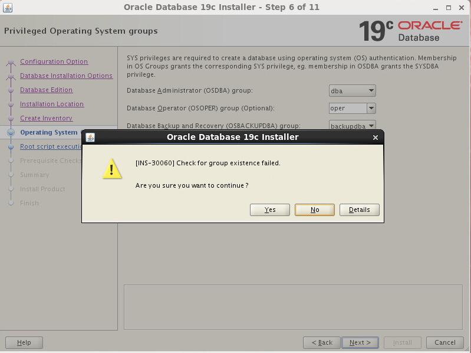Open the Root script execution step
471x353 pixels.
tap(51, 146)
